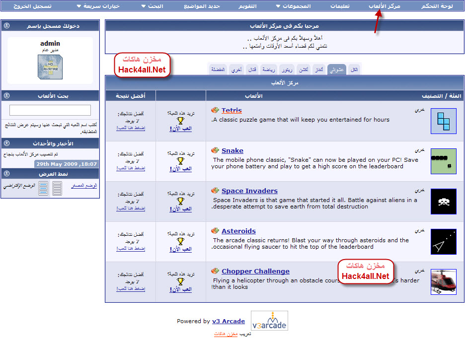Click the Tetris game thumbnail icon
The height and width of the screenshot is (341, 465).
[x=443, y=122]
